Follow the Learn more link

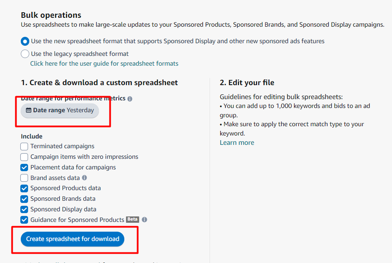(x=237, y=143)
